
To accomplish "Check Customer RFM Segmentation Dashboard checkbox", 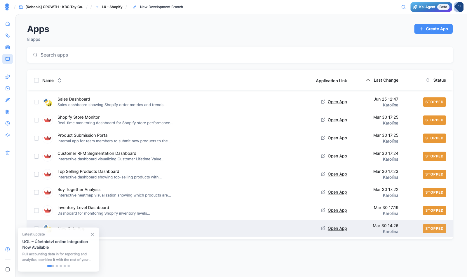I will (x=36, y=156).
